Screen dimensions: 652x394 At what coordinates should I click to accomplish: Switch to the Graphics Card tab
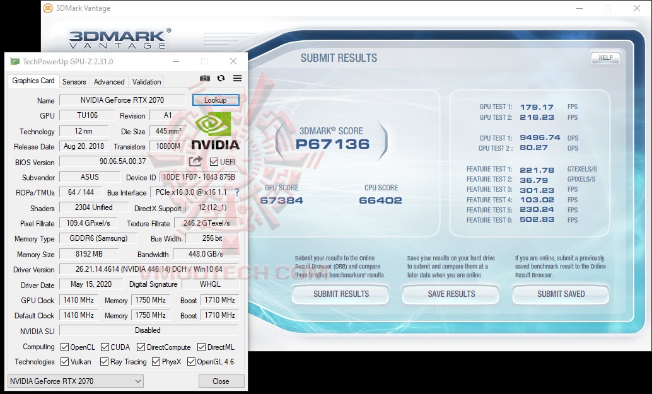coord(33,81)
